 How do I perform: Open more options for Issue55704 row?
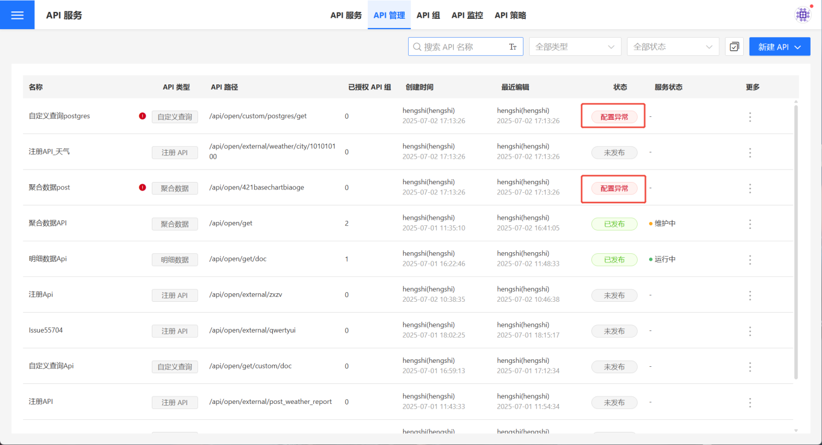(x=750, y=331)
